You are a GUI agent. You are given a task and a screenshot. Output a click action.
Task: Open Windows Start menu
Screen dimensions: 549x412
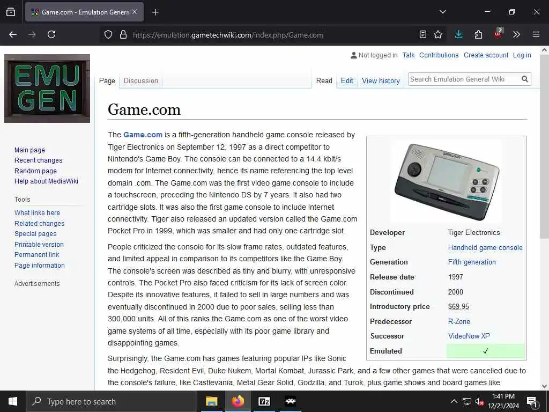click(x=13, y=401)
